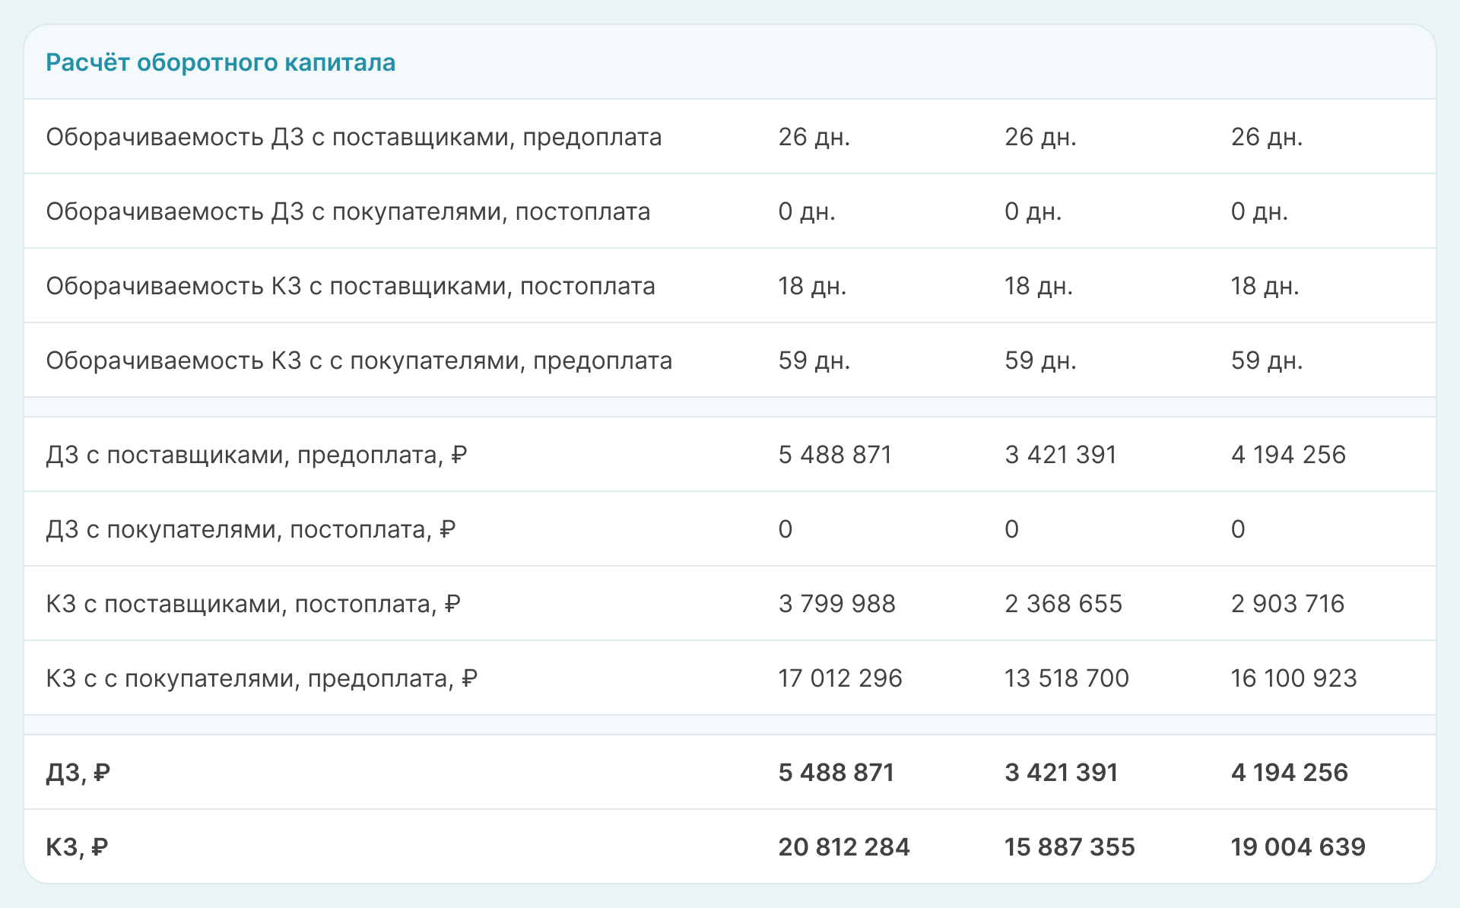Click the Оборачиваемость ДЗ с покупателями, постоплата label
Viewport: 1460px width, 908px height.
click(x=348, y=211)
